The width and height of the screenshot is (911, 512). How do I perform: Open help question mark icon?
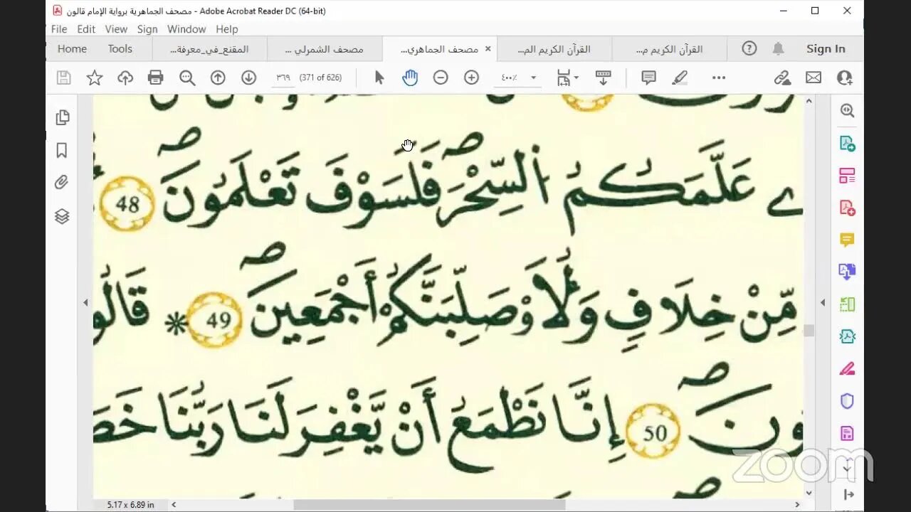click(749, 48)
